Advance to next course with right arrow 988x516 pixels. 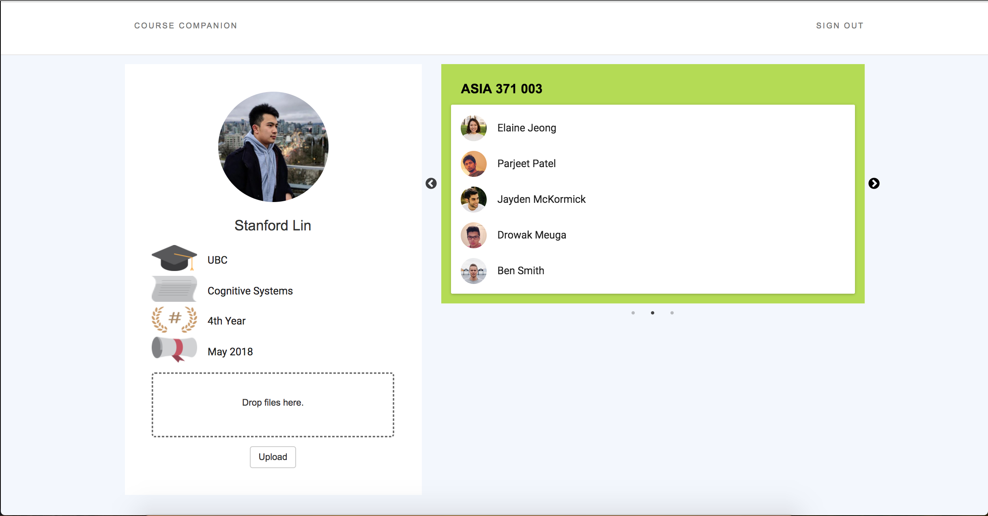(874, 183)
